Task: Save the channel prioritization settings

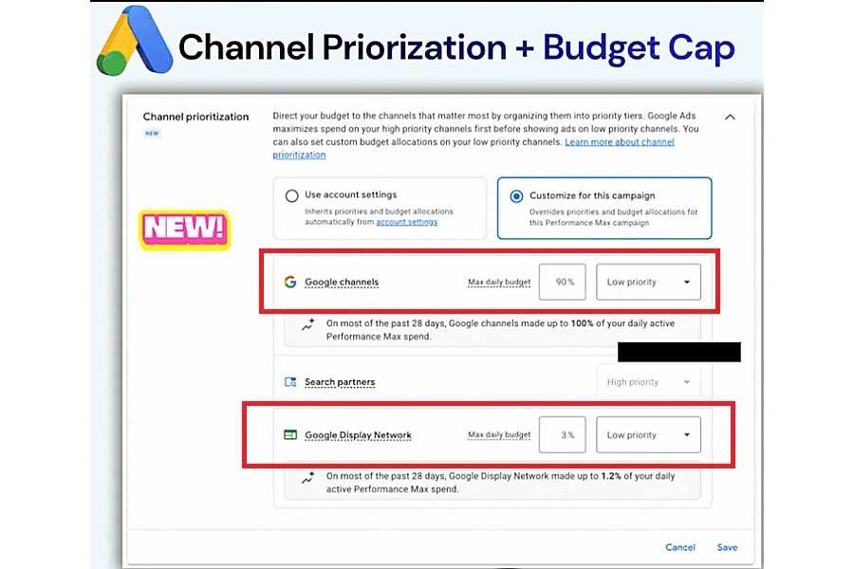Action: pos(727,547)
